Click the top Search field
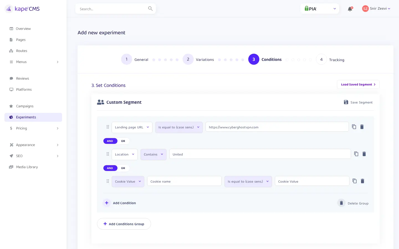The height and width of the screenshot is (249, 399). click(x=116, y=9)
